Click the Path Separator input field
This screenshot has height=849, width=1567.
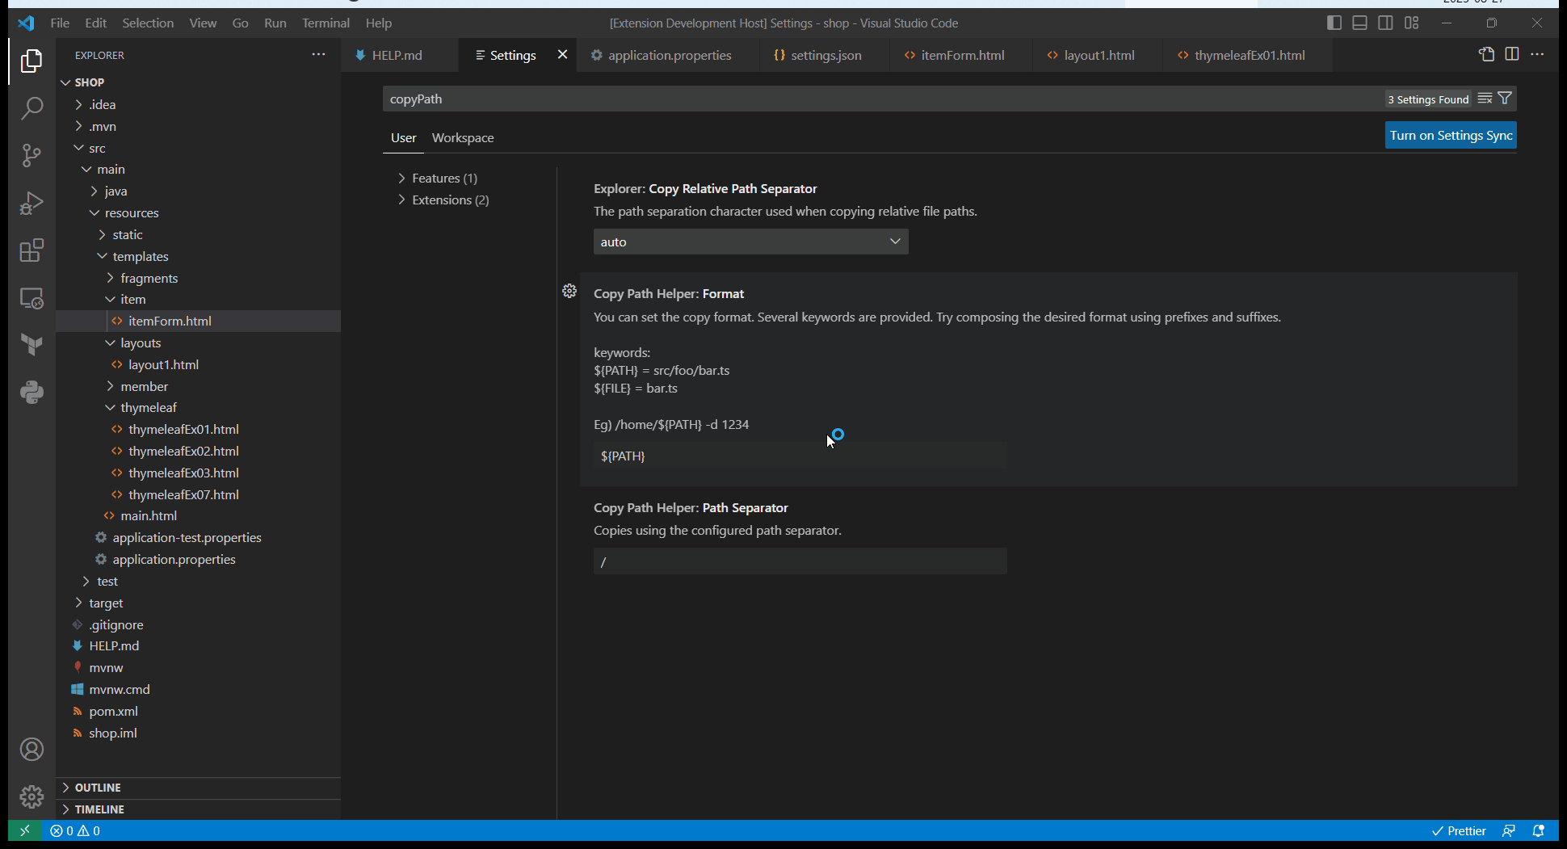pos(800,561)
